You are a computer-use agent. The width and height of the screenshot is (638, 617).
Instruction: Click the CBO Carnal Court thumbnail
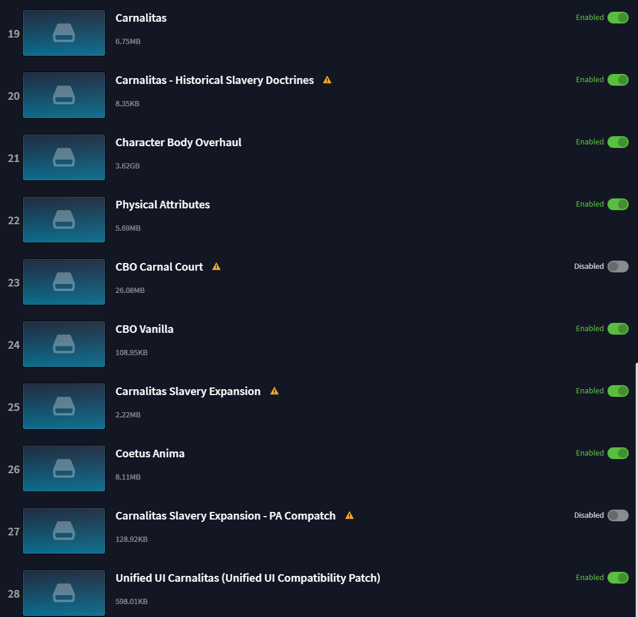pos(64,282)
